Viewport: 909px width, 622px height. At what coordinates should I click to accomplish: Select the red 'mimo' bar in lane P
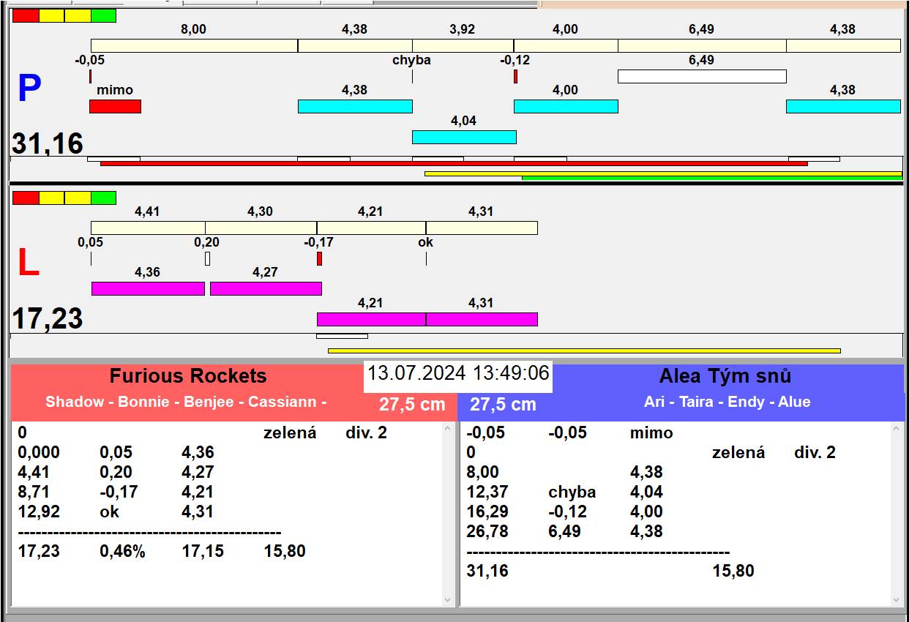[115, 106]
